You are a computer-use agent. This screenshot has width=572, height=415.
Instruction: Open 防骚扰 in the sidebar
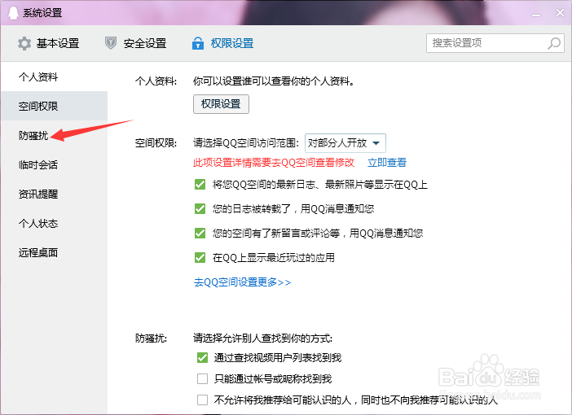coord(54,136)
